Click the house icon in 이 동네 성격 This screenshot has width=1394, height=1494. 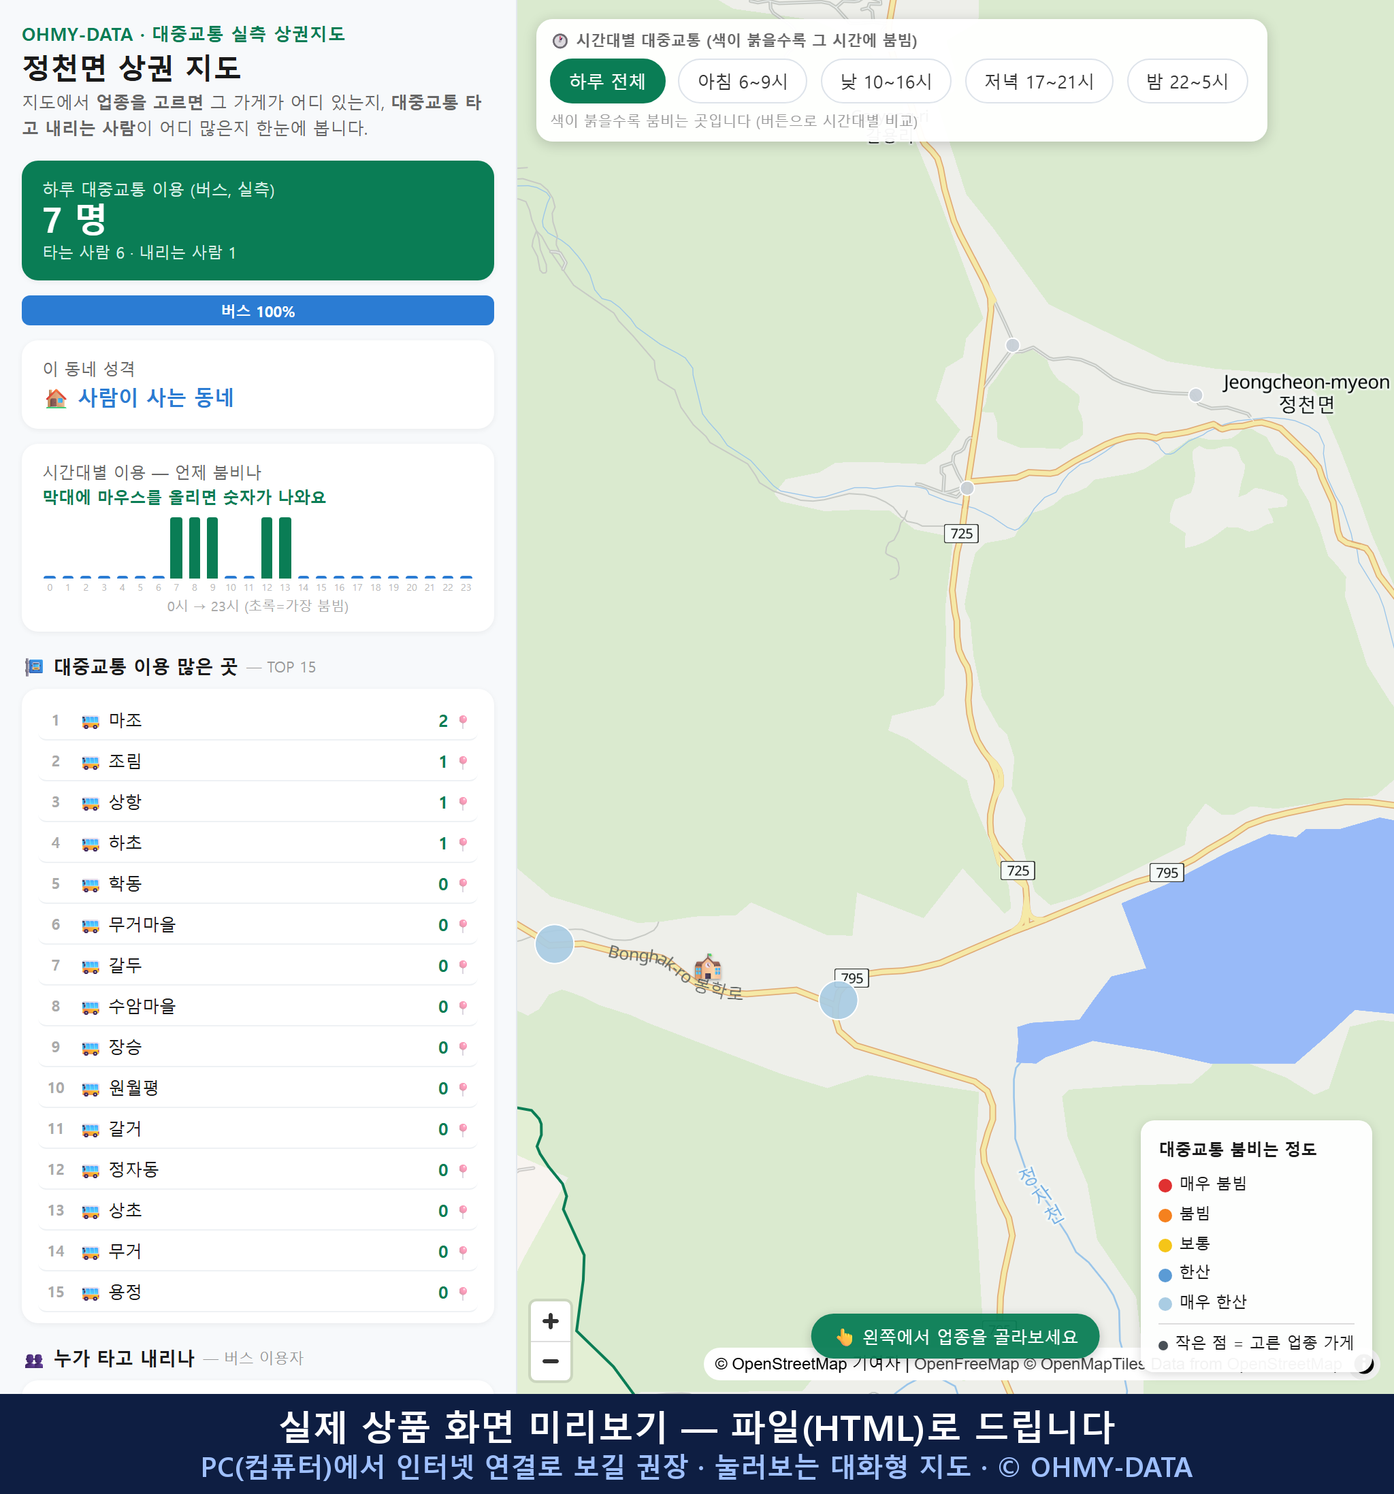56,397
